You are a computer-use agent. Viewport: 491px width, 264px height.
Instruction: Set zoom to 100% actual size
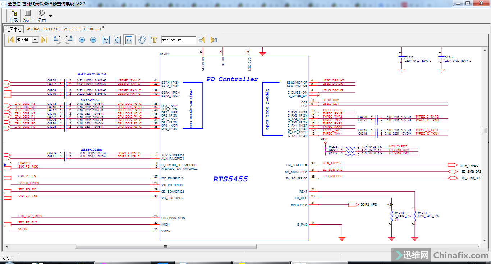(106, 40)
